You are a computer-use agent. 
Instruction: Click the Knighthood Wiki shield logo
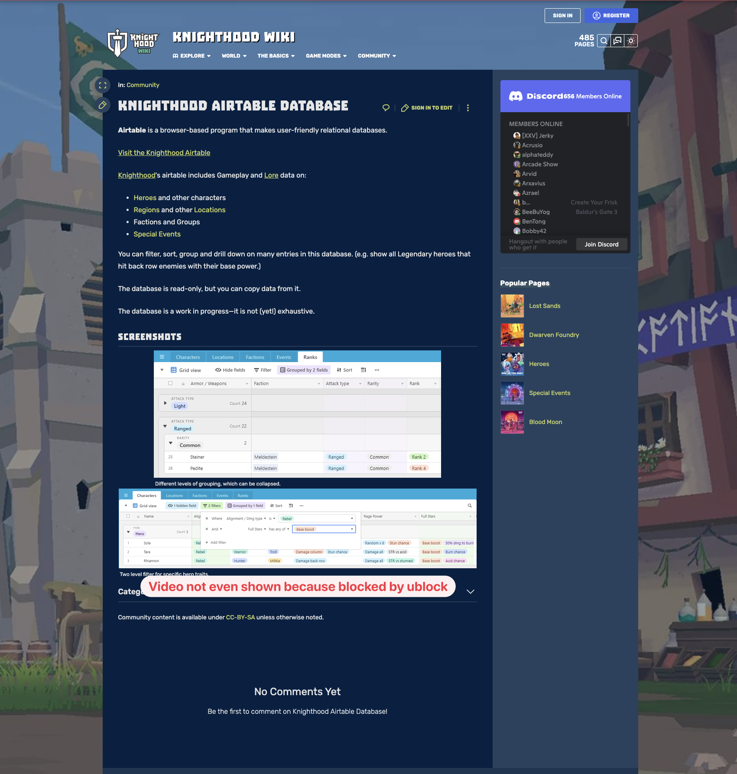[117, 43]
